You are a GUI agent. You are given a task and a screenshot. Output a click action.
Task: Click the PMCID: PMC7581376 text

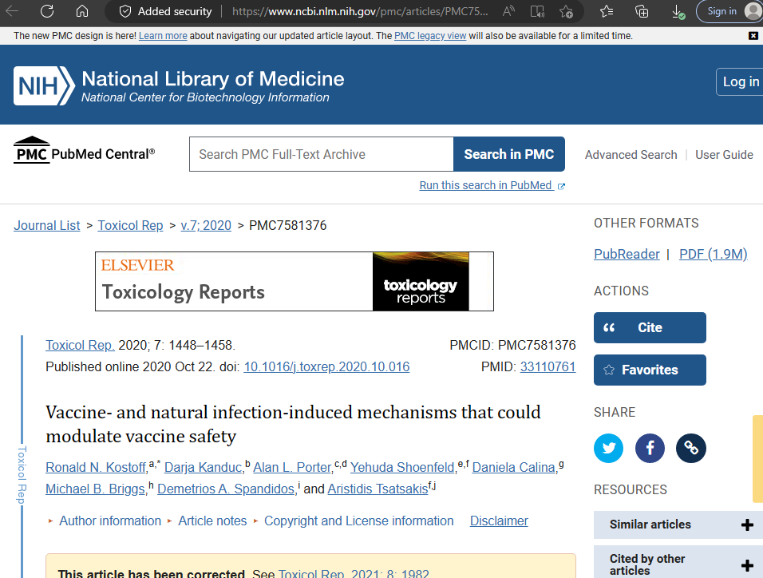513,345
